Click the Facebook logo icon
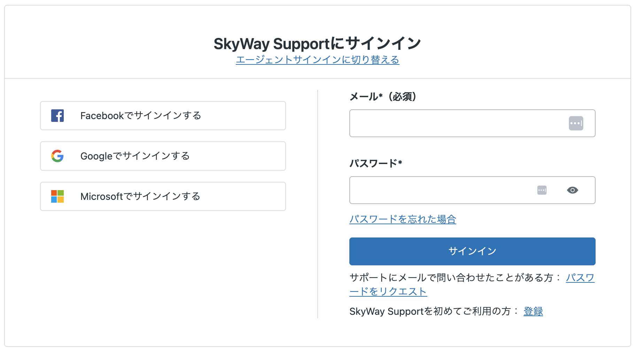This screenshot has height=351, width=636. (x=57, y=115)
